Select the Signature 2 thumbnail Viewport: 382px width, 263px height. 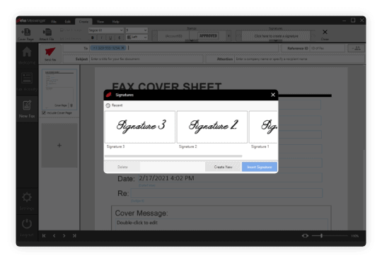(x=212, y=127)
